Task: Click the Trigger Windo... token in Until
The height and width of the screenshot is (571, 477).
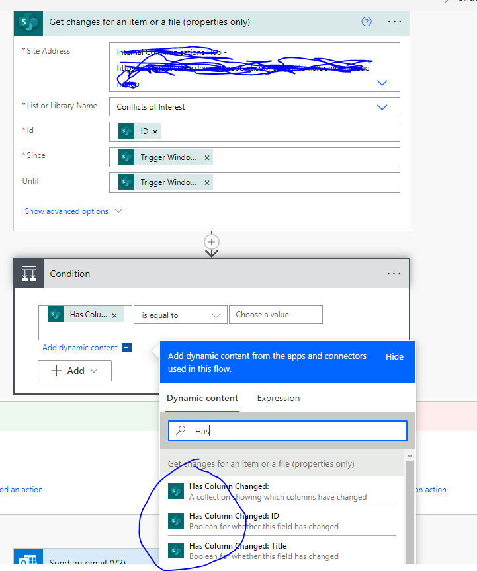Action: (x=165, y=182)
